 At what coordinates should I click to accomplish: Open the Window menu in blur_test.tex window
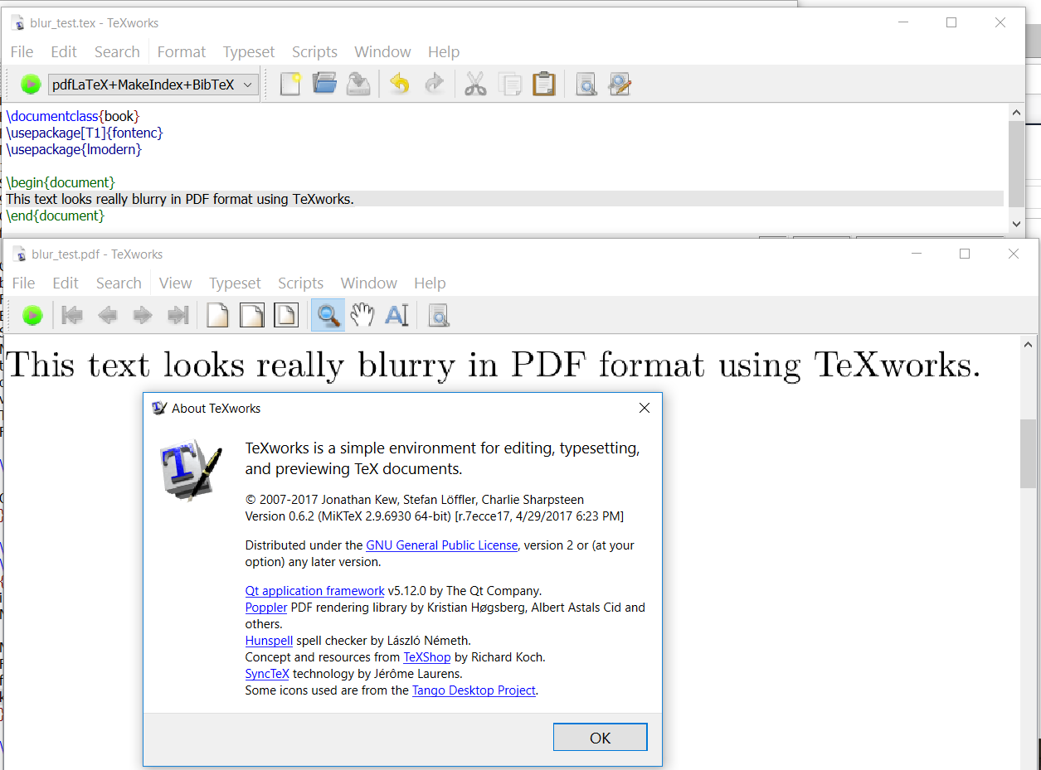click(x=382, y=51)
